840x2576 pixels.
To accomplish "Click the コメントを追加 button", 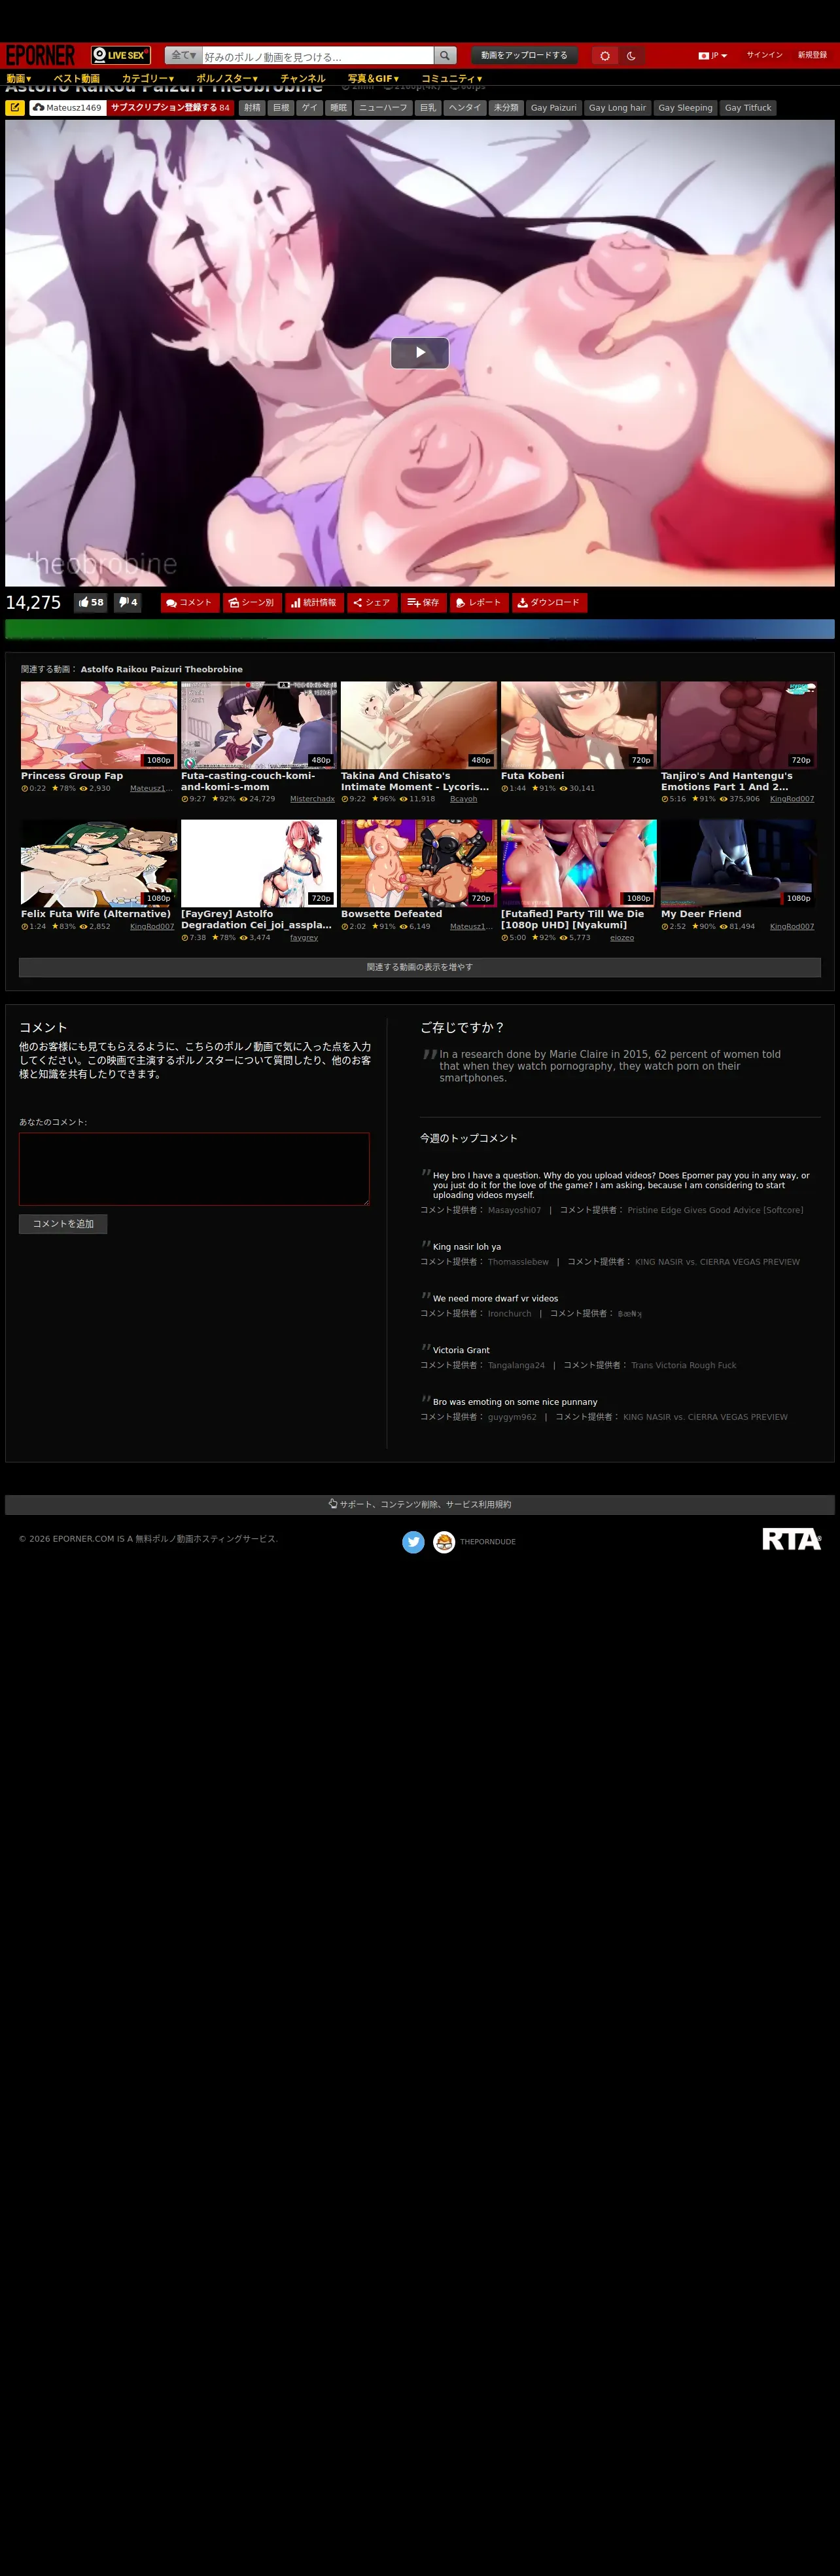I will tap(63, 1224).
